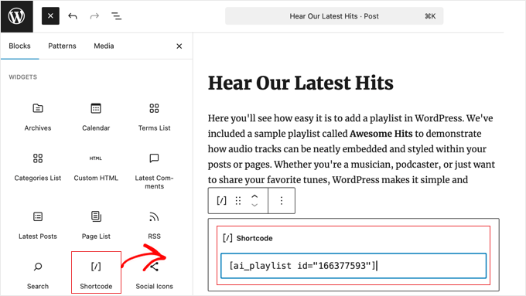Switch to the Patterns tab
The width and height of the screenshot is (526, 296).
click(62, 46)
